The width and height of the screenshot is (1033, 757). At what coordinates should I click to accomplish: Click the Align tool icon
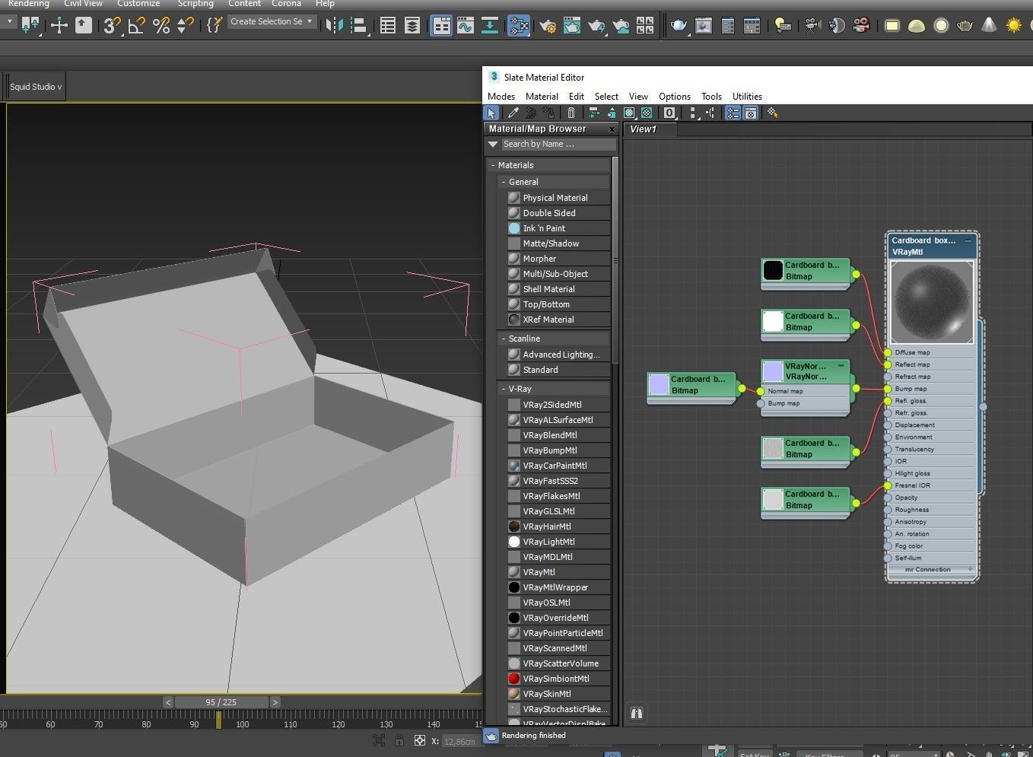(359, 25)
